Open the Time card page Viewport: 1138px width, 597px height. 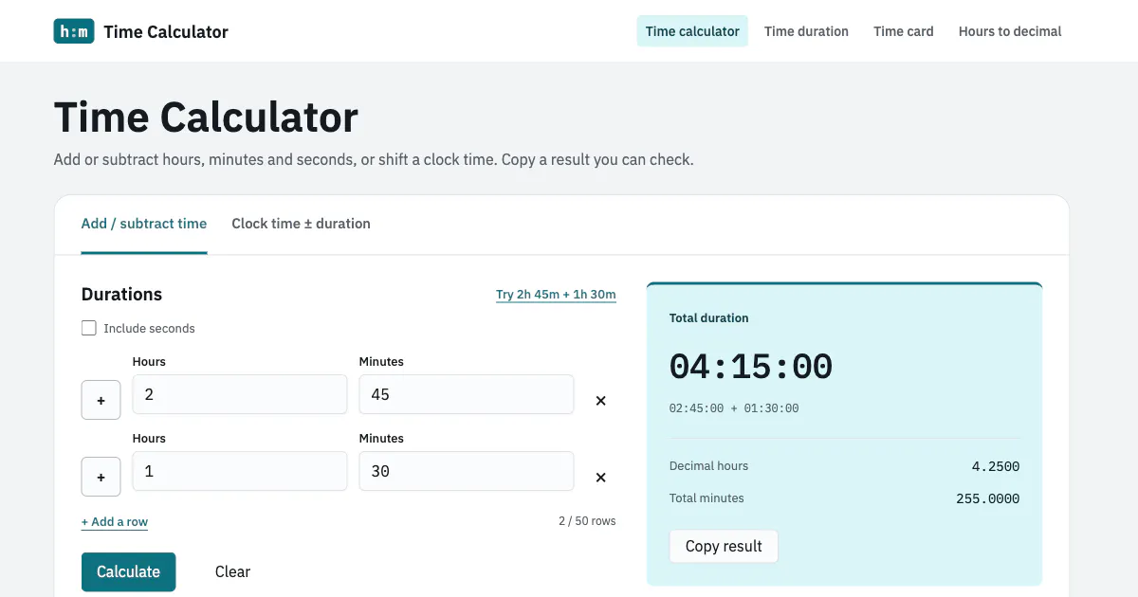[904, 31]
